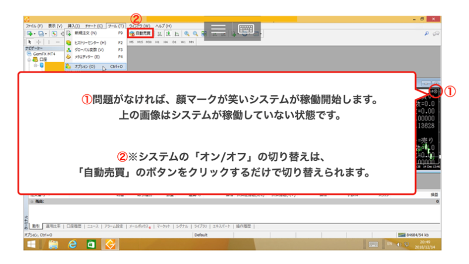Select the H1 timeframe
Image resolution: width=469 pixels, height=264 pixels.
click(157, 42)
